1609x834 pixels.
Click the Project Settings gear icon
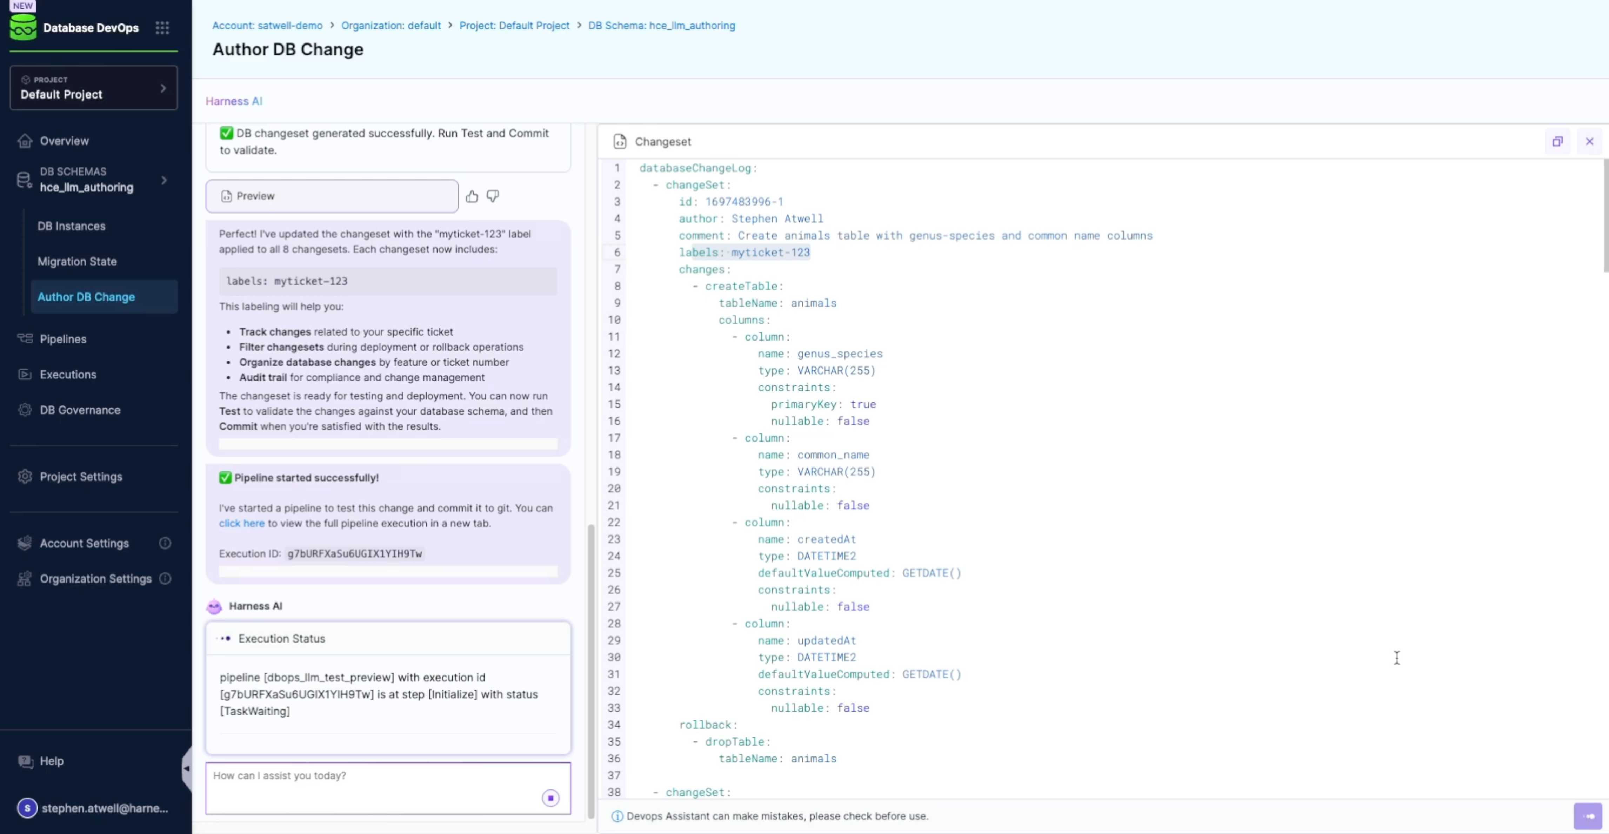(x=25, y=477)
